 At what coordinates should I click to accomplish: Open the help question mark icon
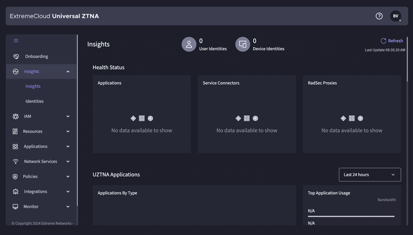tap(379, 16)
